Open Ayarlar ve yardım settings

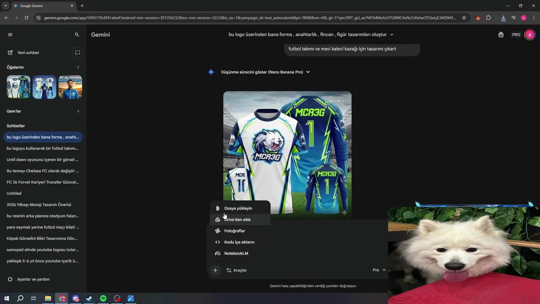pyautogui.click(x=29, y=280)
